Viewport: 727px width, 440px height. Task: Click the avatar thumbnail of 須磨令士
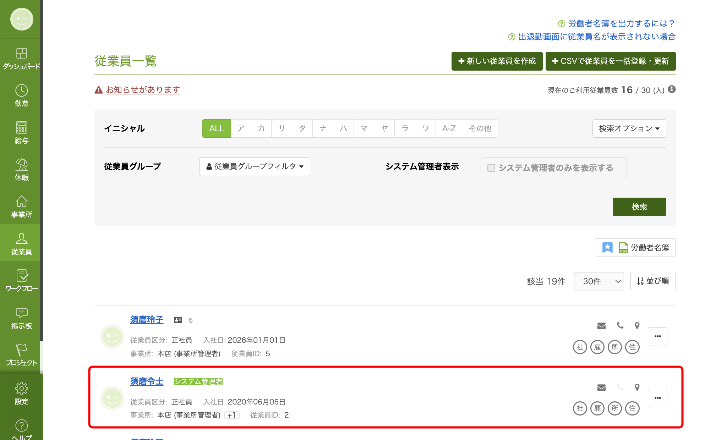click(112, 398)
